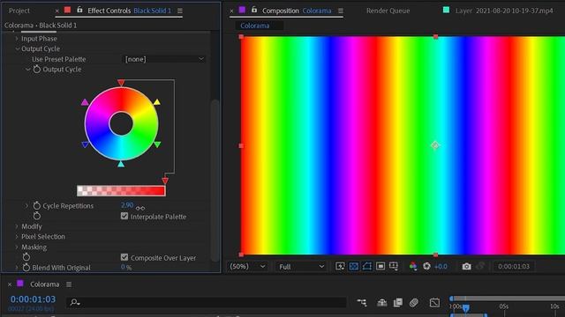The height and width of the screenshot is (317, 565).
Task: Open Use Preset Palette dropdown
Action: point(164,59)
